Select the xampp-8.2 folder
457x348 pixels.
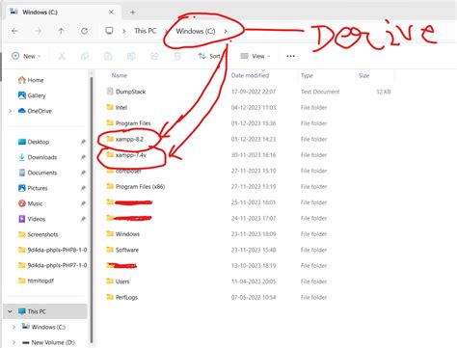129,139
